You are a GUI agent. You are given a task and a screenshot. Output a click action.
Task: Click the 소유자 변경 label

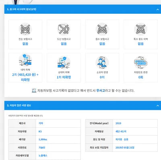point(102,72)
